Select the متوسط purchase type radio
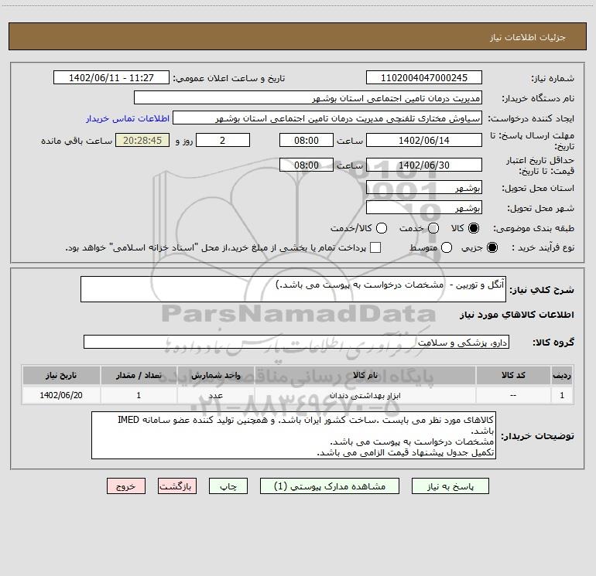 447,247
